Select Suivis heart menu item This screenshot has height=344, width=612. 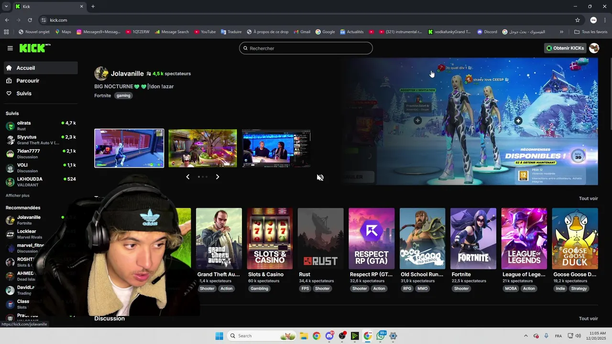point(41,94)
